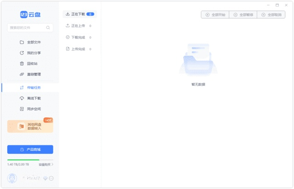The height and width of the screenshot is (189, 294).
Task: Open 直链管理 (Direct Link Management)
Action: pyautogui.click(x=33, y=74)
